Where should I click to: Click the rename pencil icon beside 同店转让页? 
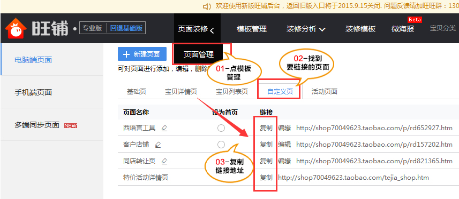[x=164, y=161]
